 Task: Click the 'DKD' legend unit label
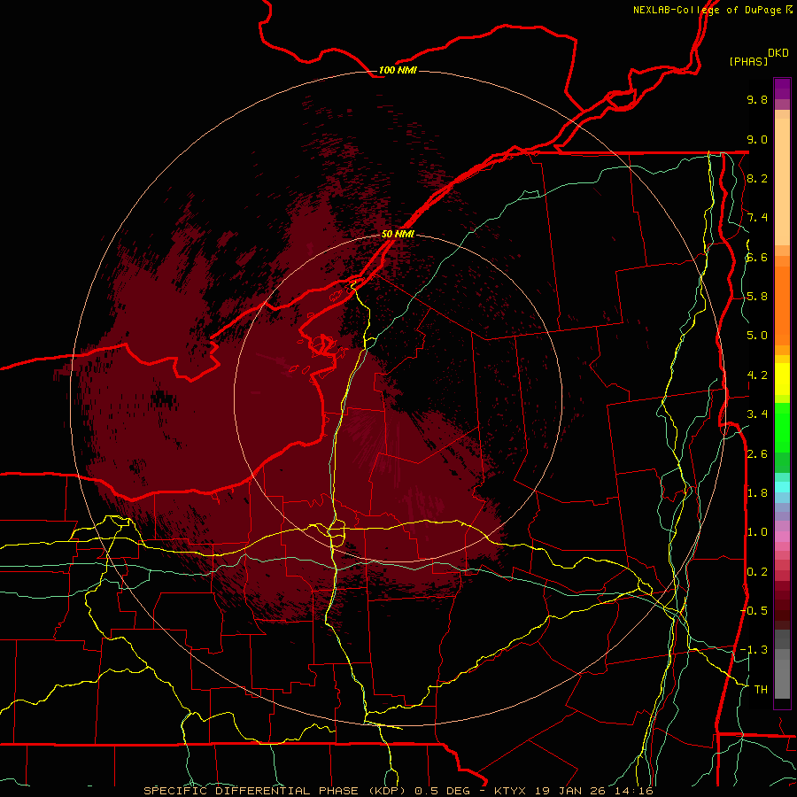pos(778,53)
